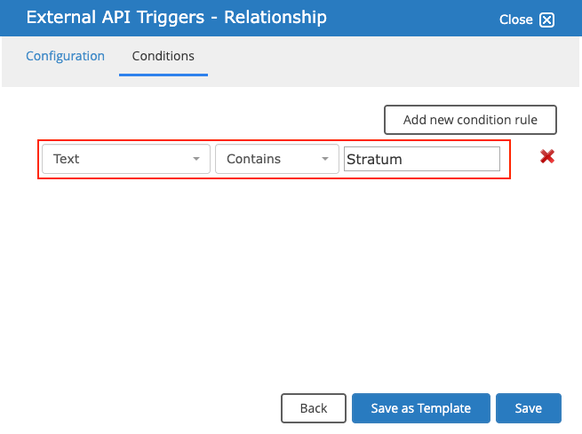
Task: Switch to the Configuration tab
Action: coord(65,56)
